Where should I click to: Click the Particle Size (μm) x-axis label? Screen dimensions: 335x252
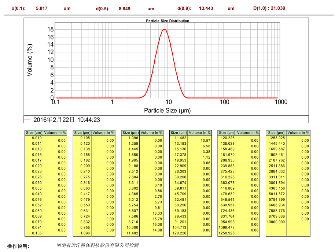(167, 110)
